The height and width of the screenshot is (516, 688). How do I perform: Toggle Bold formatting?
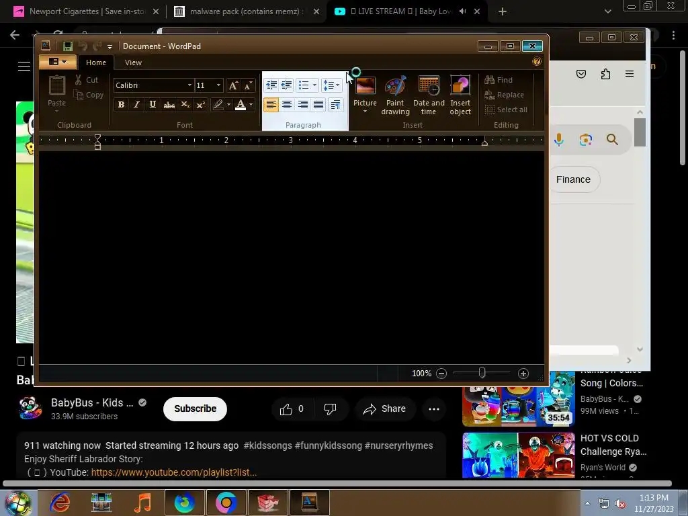click(x=121, y=104)
